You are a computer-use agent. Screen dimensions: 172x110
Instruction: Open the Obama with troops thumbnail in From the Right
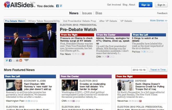pos(125,85)
